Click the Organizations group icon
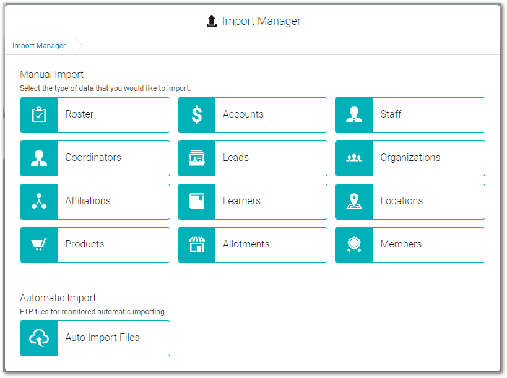The width and height of the screenshot is (507, 378). tap(354, 158)
